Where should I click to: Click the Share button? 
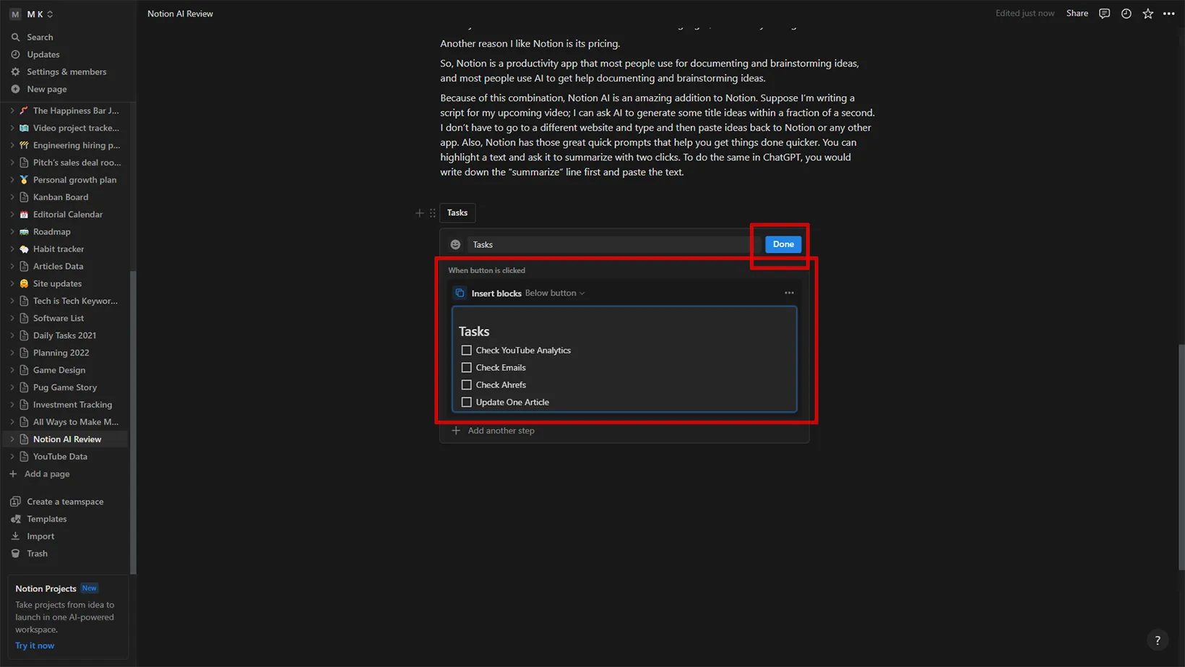[x=1077, y=14]
